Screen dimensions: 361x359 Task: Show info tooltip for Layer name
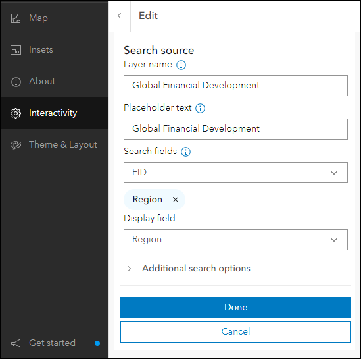point(181,65)
